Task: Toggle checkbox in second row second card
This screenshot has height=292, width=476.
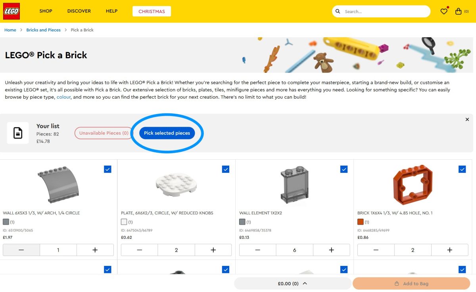Action: click(x=226, y=269)
